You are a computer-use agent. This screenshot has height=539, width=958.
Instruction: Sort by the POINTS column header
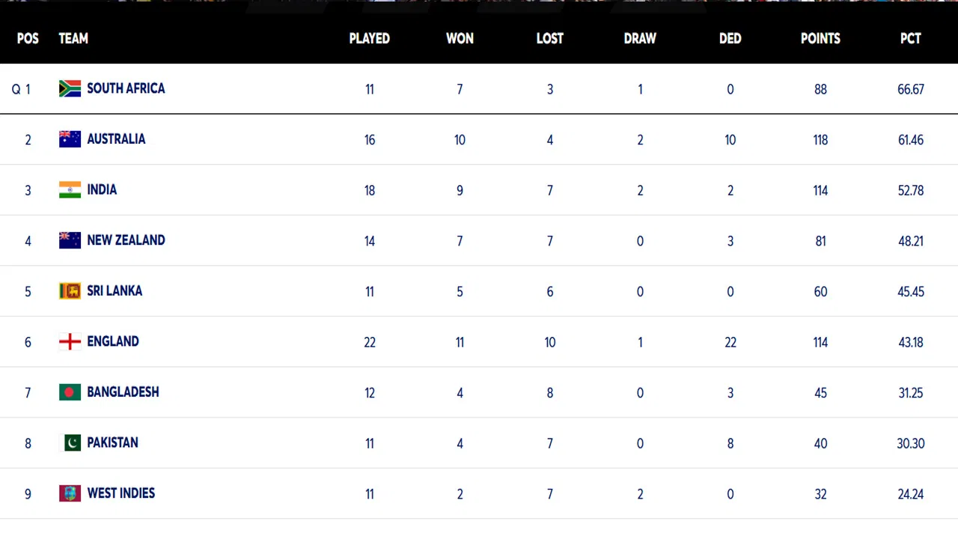pyautogui.click(x=820, y=38)
